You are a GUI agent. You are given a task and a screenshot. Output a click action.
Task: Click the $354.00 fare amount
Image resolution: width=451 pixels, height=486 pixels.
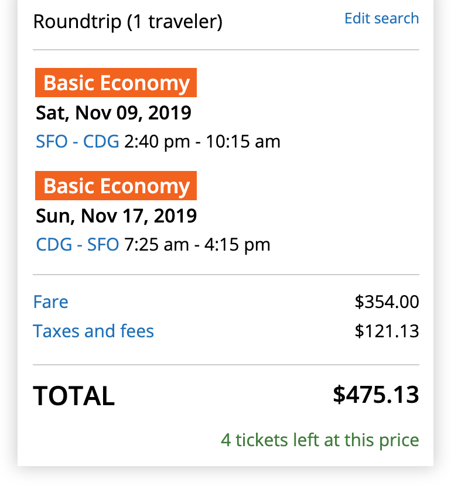click(x=387, y=302)
